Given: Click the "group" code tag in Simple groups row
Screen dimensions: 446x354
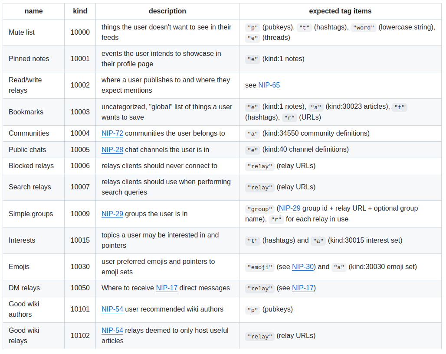Looking at the screenshot, I should pyautogui.click(x=260, y=208).
